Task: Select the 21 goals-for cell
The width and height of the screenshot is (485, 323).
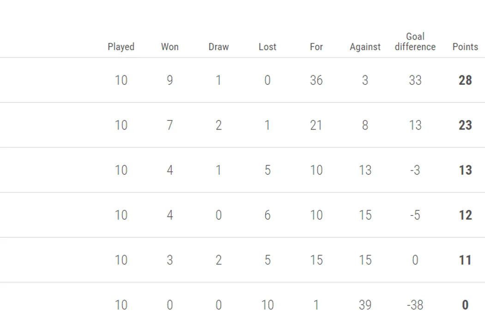Action: pos(316,125)
